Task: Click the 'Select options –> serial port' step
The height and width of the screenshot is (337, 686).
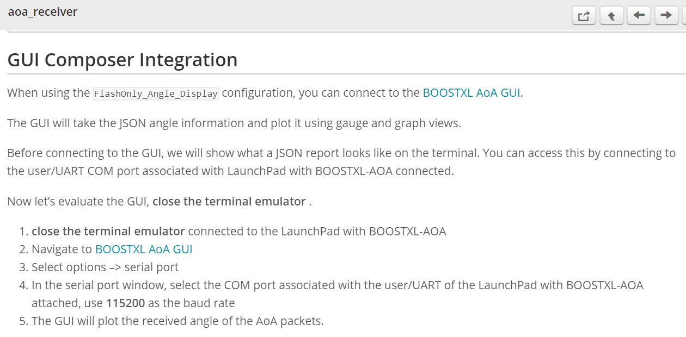Action: [x=105, y=267]
